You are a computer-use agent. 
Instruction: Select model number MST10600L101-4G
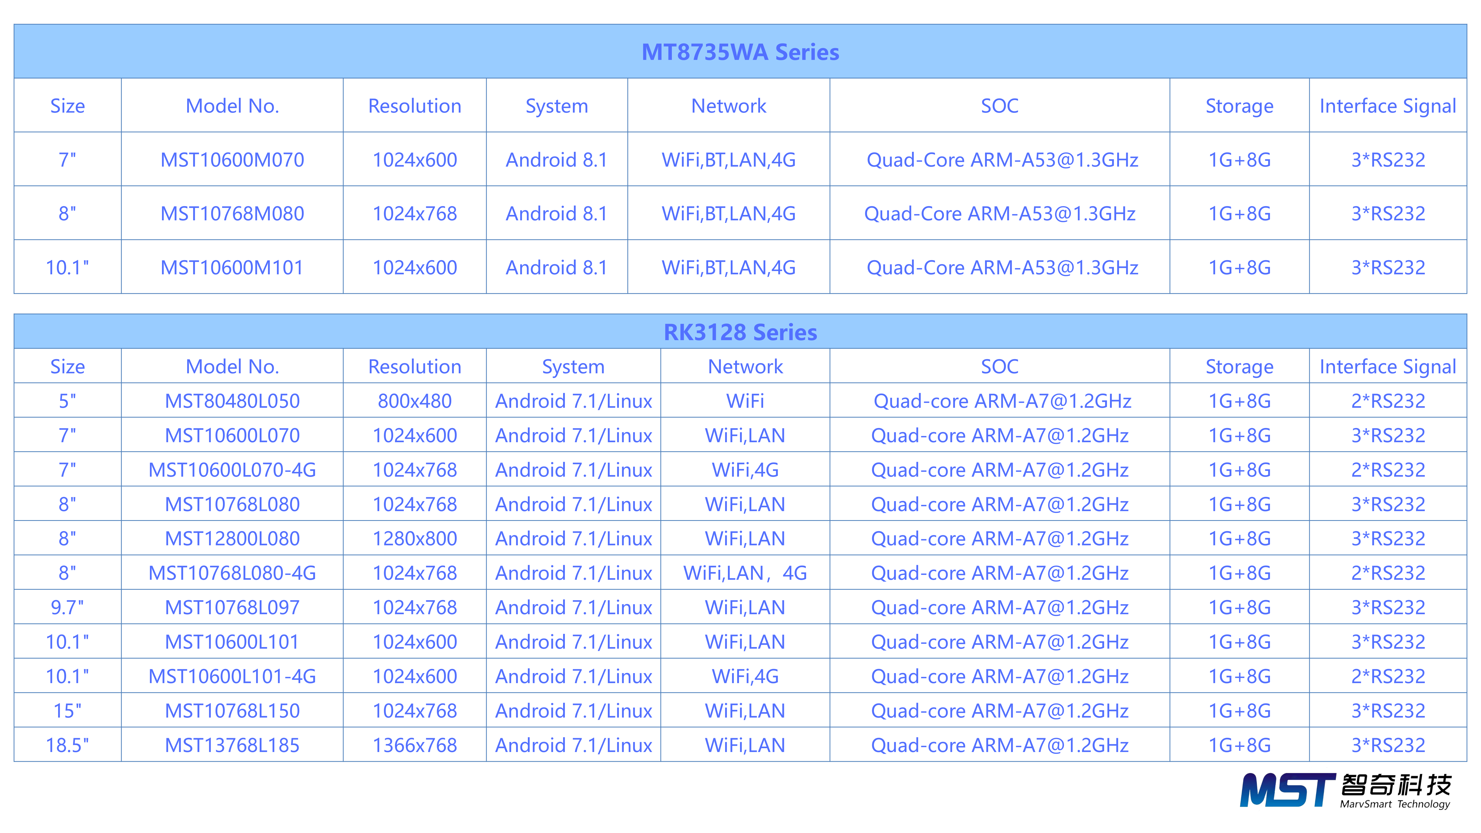pyautogui.click(x=232, y=677)
